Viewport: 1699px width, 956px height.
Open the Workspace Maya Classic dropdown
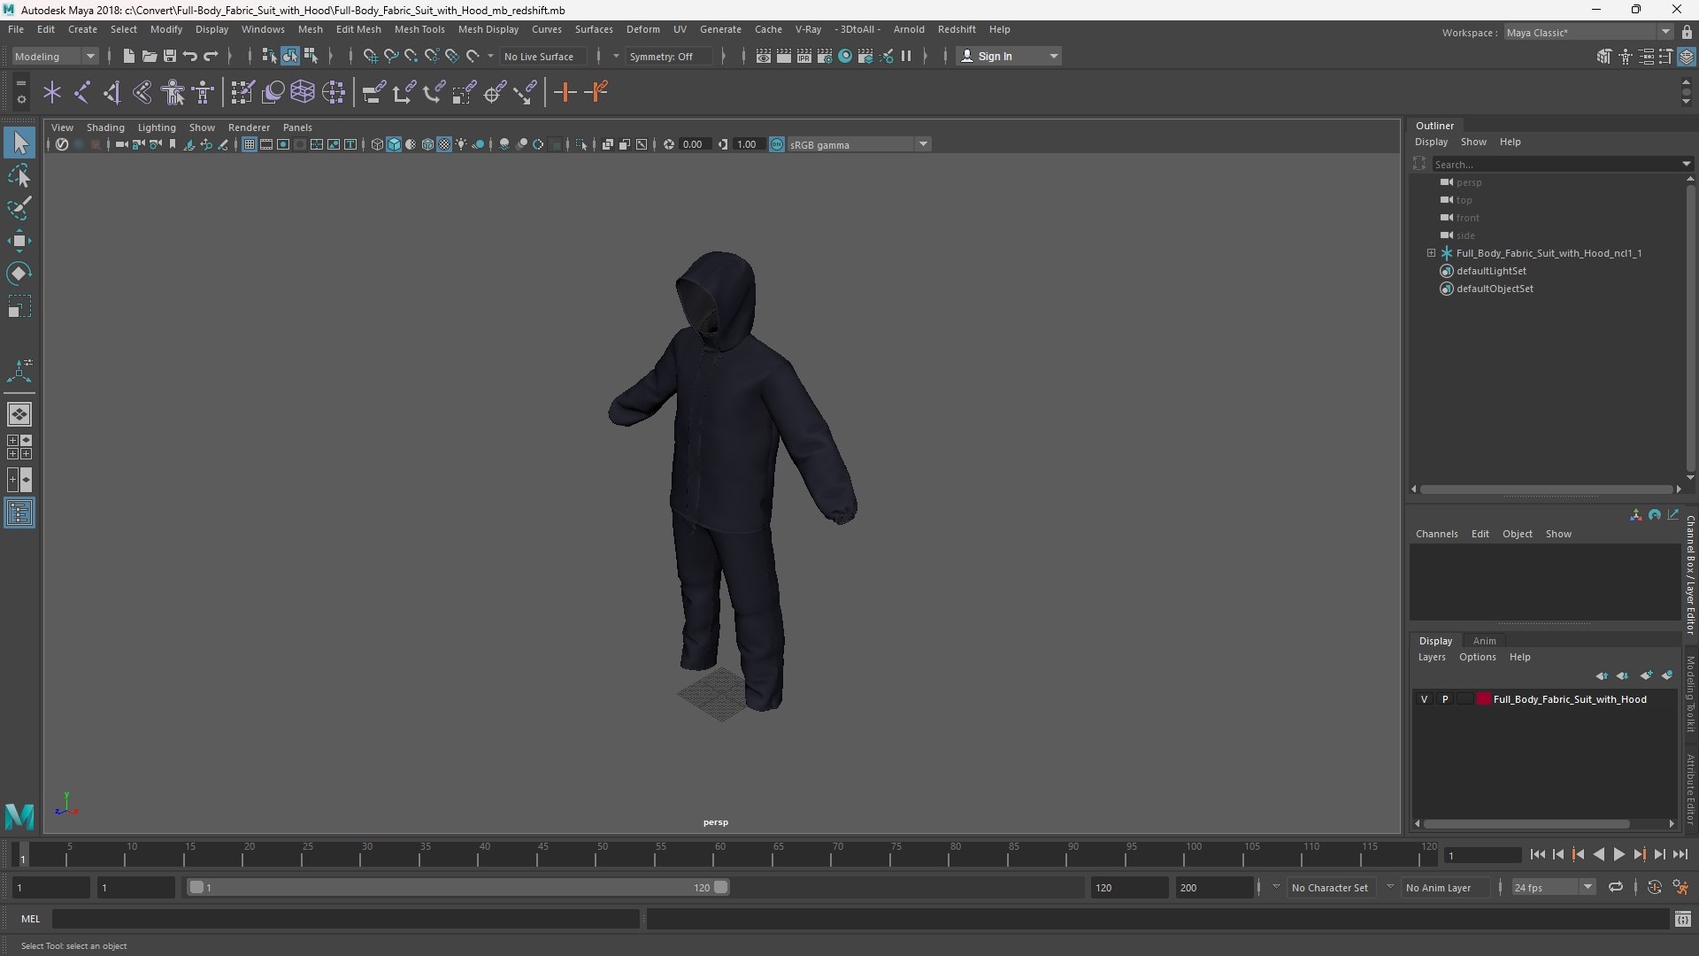click(x=1588, y=33)
